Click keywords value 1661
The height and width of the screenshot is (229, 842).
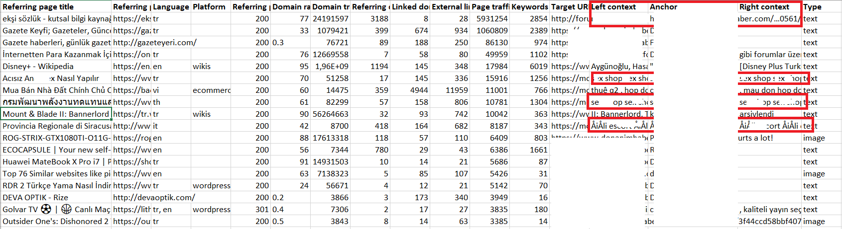529,150
